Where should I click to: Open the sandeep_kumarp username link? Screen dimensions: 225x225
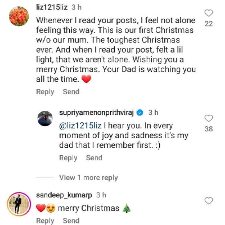click(x=64, y=195)
